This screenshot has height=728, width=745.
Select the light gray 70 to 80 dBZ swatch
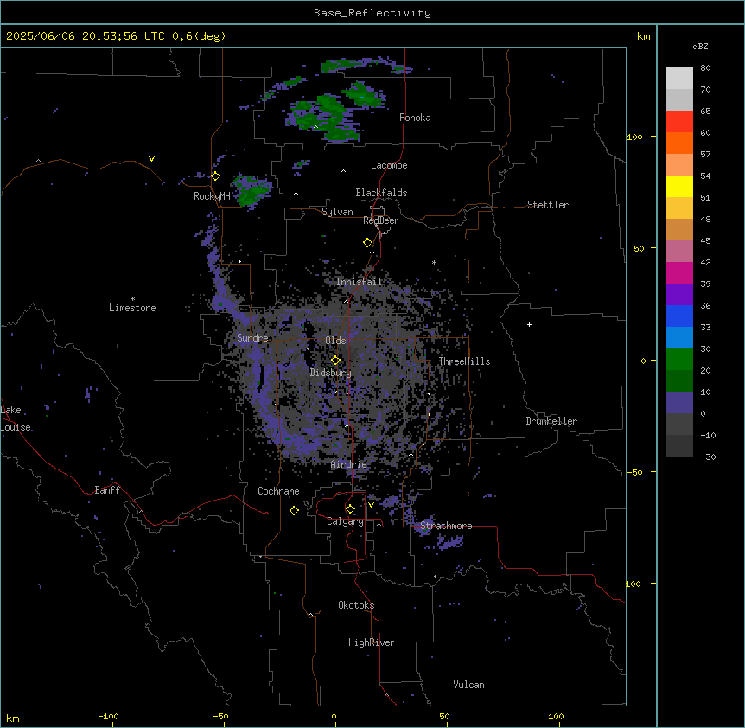point(679,78)
